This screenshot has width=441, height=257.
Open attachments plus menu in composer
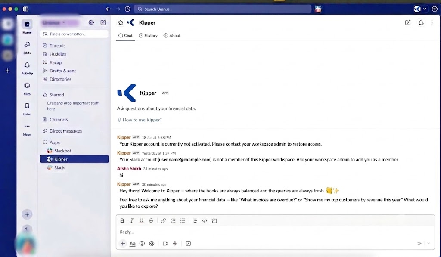(123, 244)
